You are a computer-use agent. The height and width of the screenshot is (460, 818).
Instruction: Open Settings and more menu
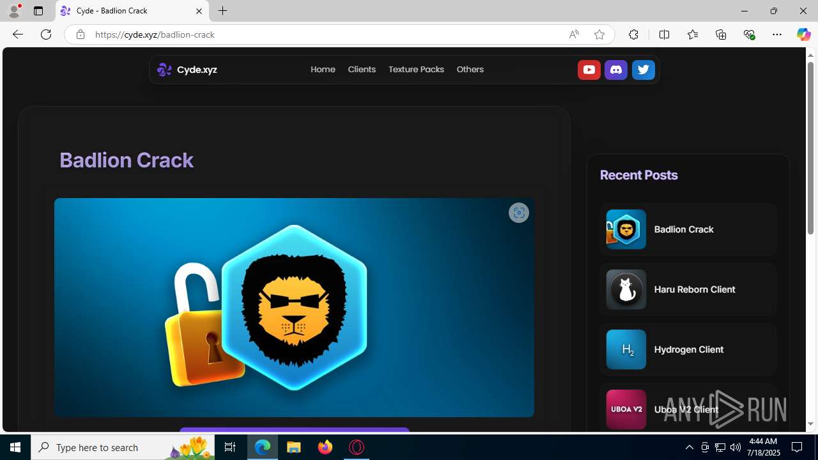777,34
